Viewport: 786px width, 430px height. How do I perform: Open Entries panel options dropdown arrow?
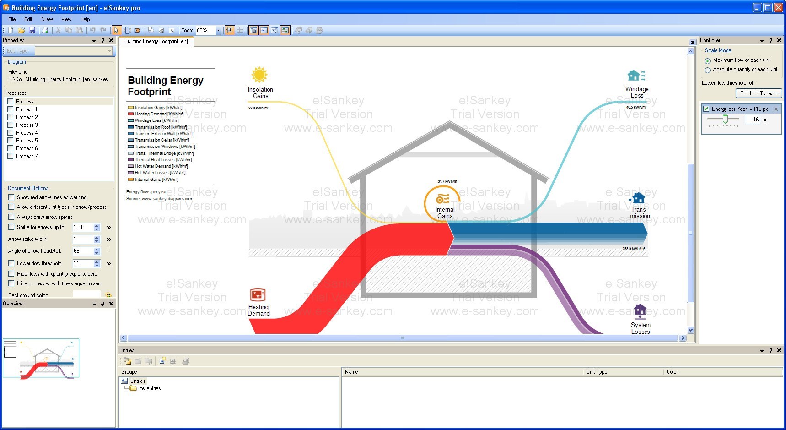tap(762, 351)
